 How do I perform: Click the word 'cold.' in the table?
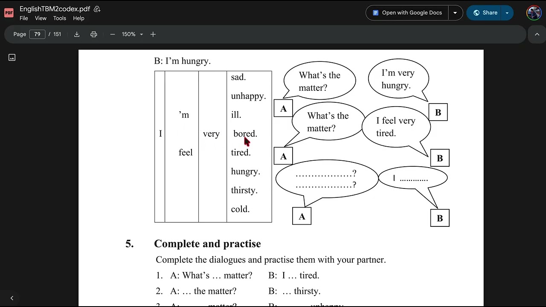[240, 209]
